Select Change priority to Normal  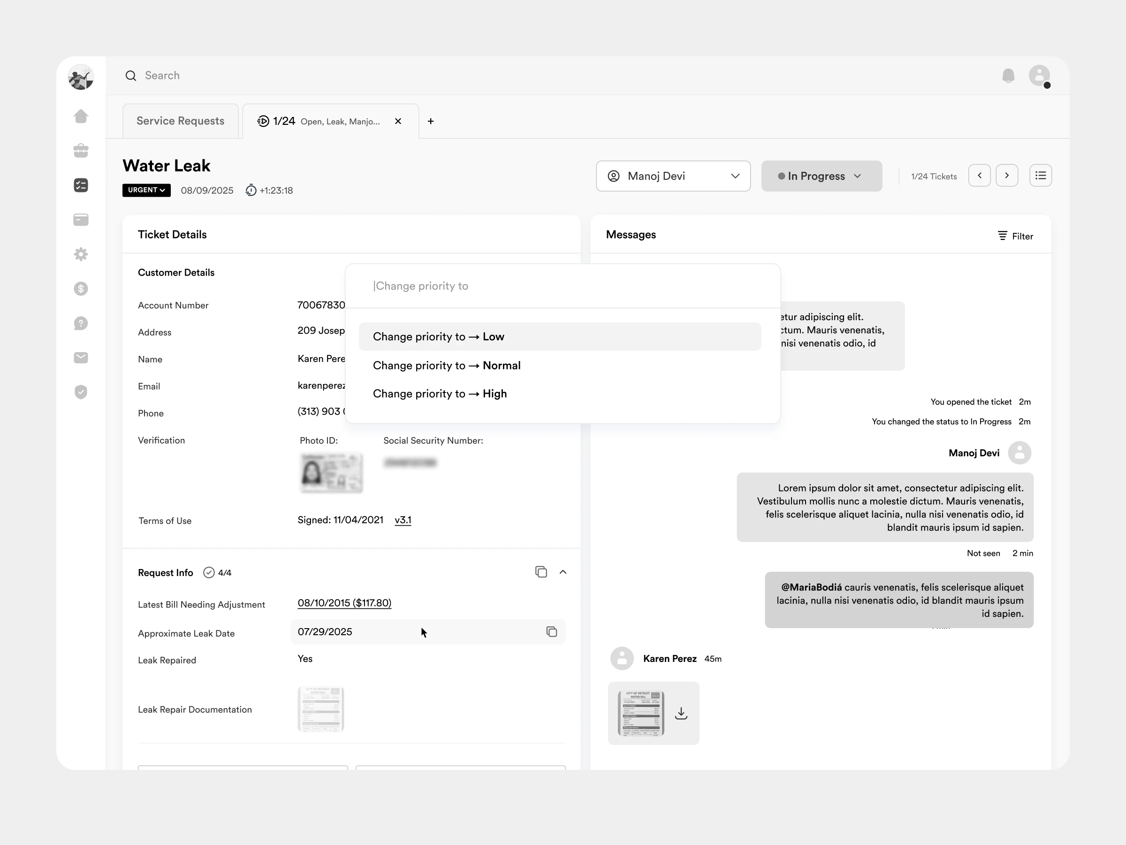[x=447, y=365]
